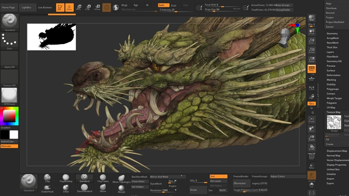The height and width of the screenshot is (196, 349).
Task: Switch to Scale transform icon
Action: click(88, 7)
